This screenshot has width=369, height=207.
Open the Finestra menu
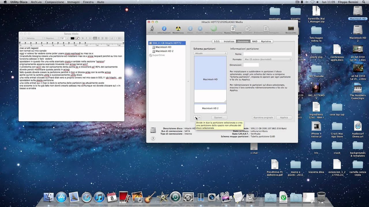point(88,2)
